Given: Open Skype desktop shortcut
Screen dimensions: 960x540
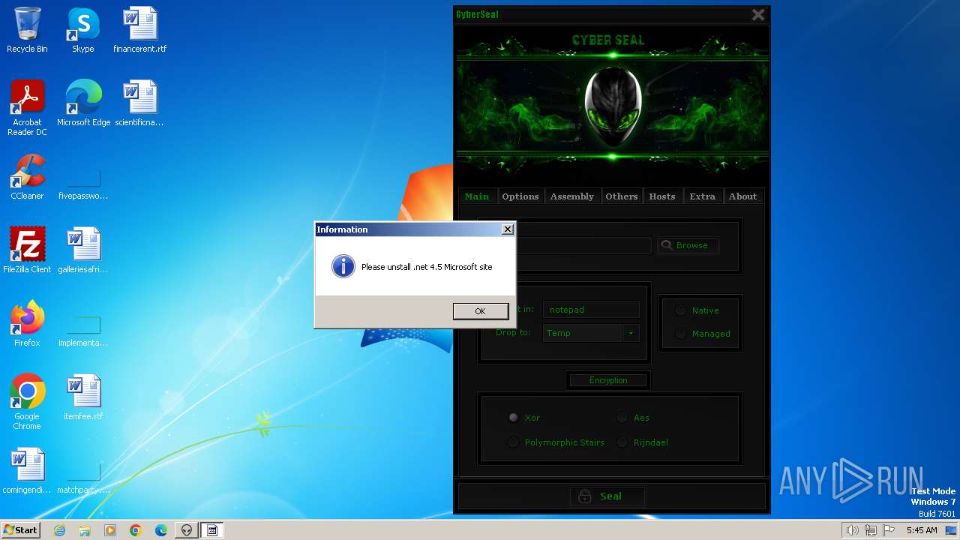Looking at the screenshot, I should coord(83,30).
